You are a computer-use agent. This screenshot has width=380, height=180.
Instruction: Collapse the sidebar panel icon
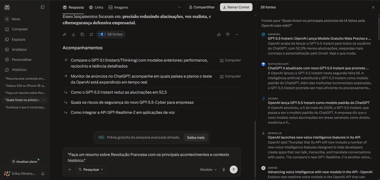(x=42, y=7)
